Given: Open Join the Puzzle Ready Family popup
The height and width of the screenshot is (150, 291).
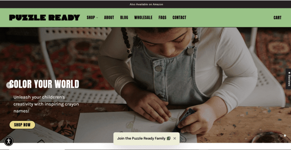Looking at the screenshot, I should pyautogui.click(x=141, y=138).
